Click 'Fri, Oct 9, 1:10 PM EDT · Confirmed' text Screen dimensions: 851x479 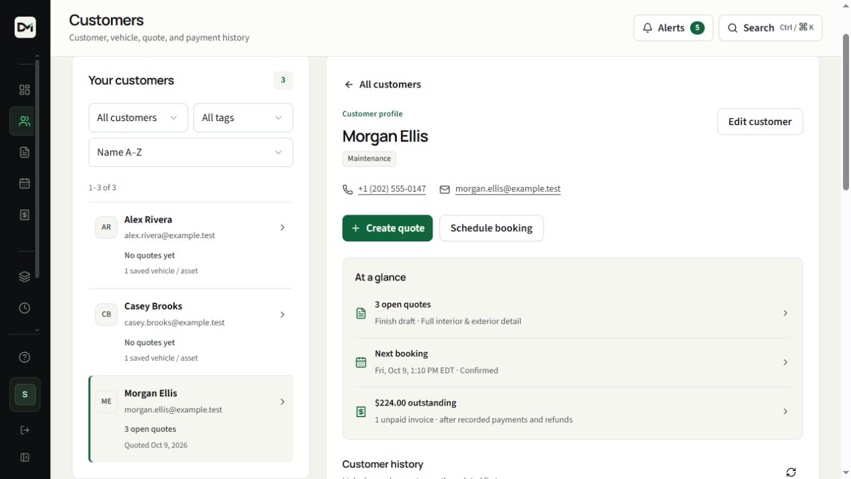point(437,371)
